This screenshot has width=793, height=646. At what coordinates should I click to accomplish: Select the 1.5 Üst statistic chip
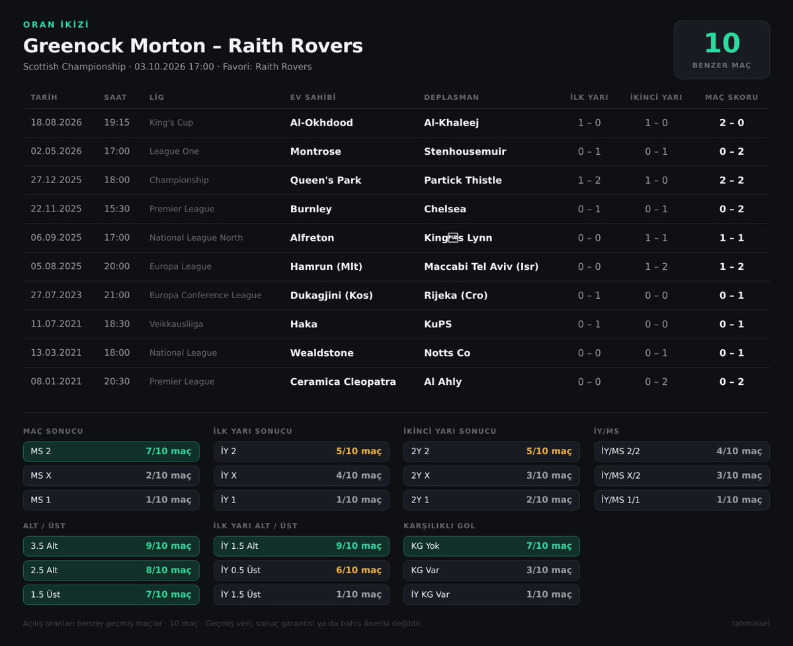pos(111,594)
